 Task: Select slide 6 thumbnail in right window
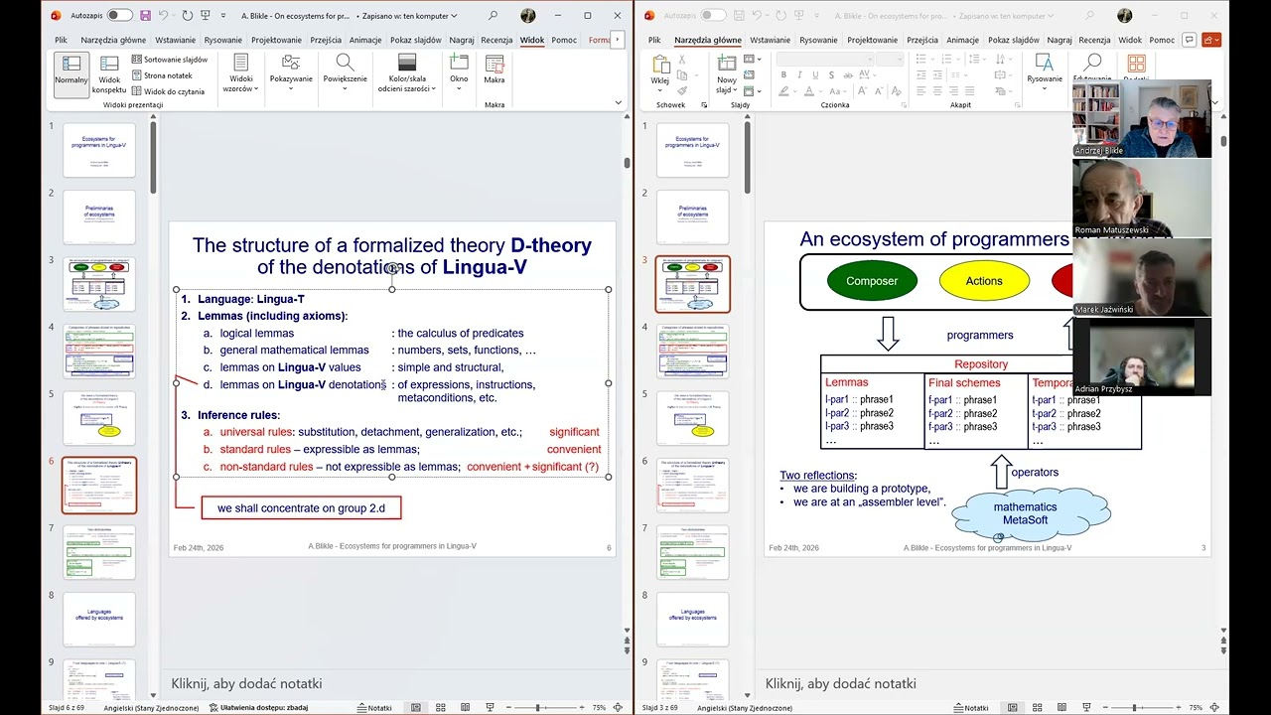(693, 486)
